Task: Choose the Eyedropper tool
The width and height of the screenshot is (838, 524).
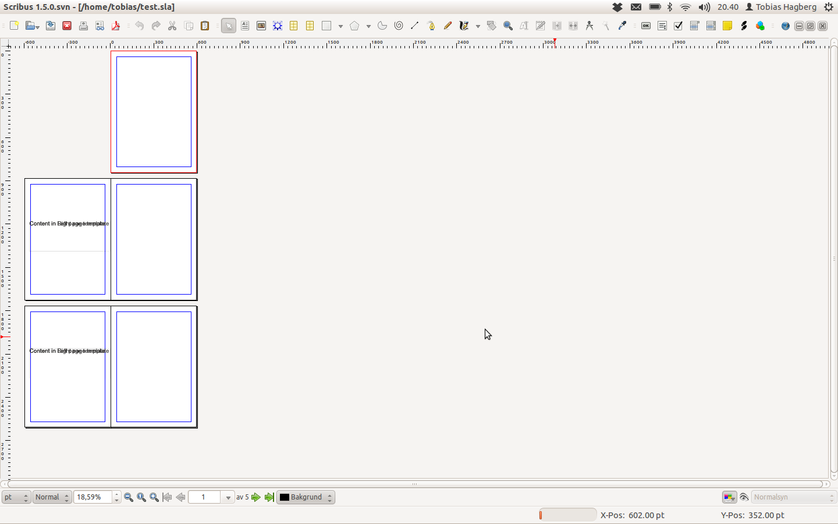Action: 622,26
